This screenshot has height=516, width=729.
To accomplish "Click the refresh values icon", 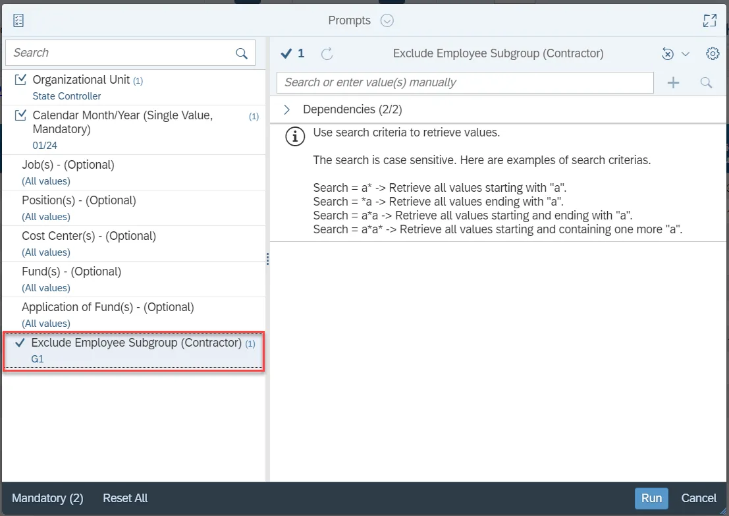I will click(327, 54).
